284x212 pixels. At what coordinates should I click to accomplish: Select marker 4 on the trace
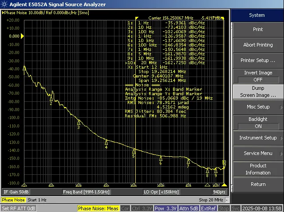tap(106, 142)
